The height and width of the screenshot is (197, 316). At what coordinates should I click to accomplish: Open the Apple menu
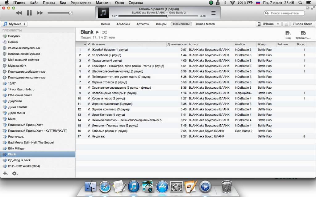click(7, 2)
